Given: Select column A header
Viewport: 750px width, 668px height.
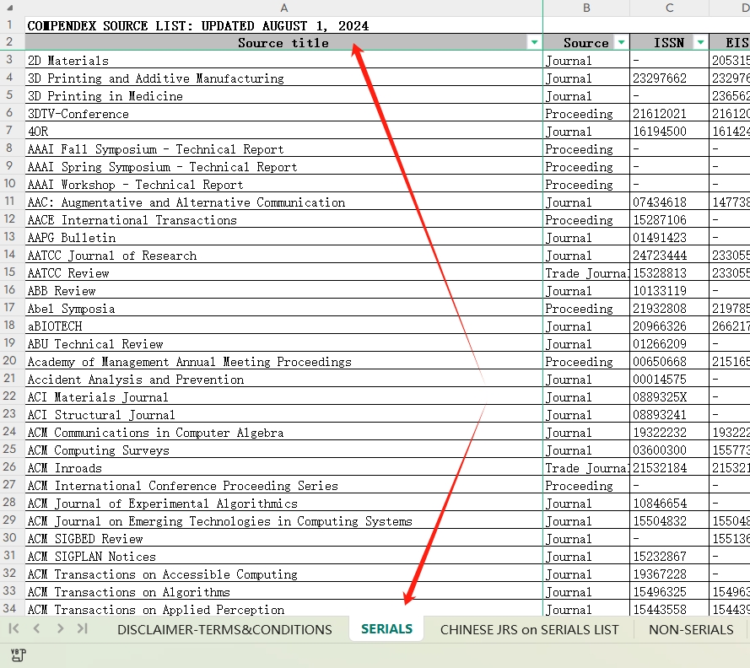Looking at the screenshot, I should (x=284, y=8).
